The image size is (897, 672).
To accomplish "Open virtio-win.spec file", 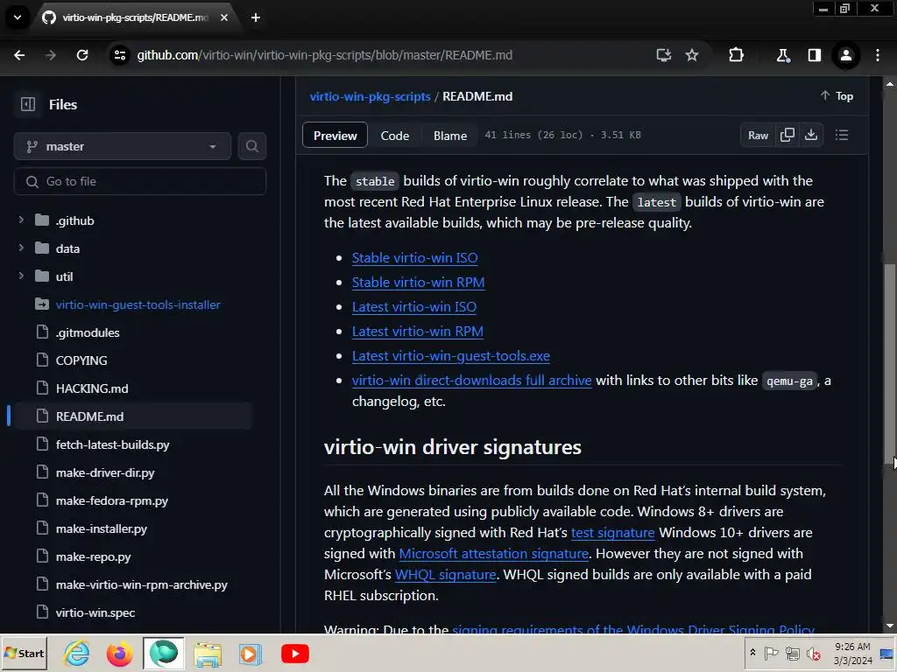I will (95, 612).
